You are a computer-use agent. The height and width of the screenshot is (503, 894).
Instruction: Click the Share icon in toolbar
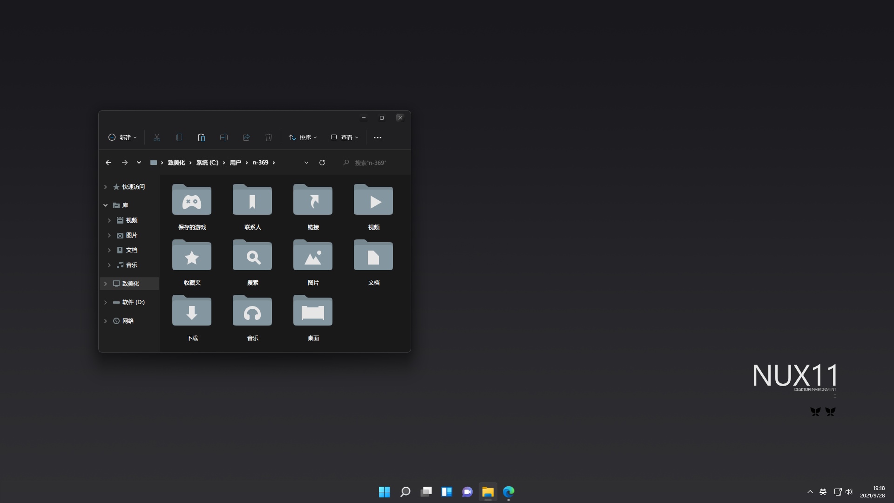tap(246, 137)
